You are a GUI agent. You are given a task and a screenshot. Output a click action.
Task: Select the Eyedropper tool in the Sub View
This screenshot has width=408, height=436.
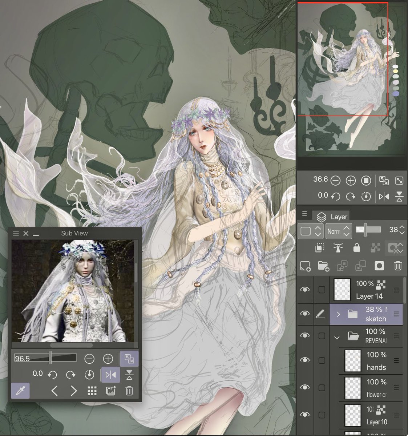(20, 391)
